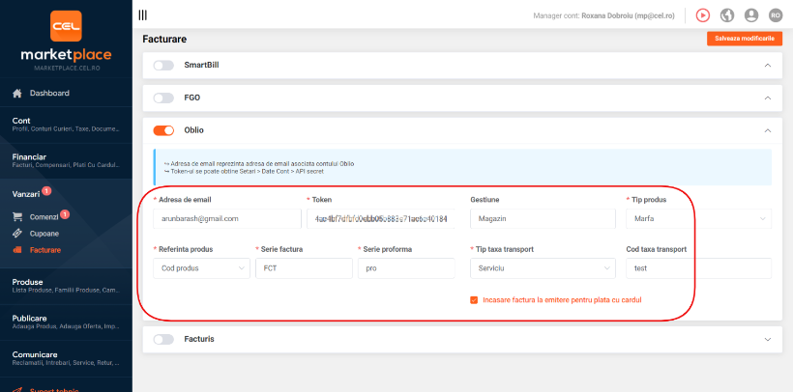793x392 pixels.
Task: Go to Comenzi submenu item
Action: point(44,217)
